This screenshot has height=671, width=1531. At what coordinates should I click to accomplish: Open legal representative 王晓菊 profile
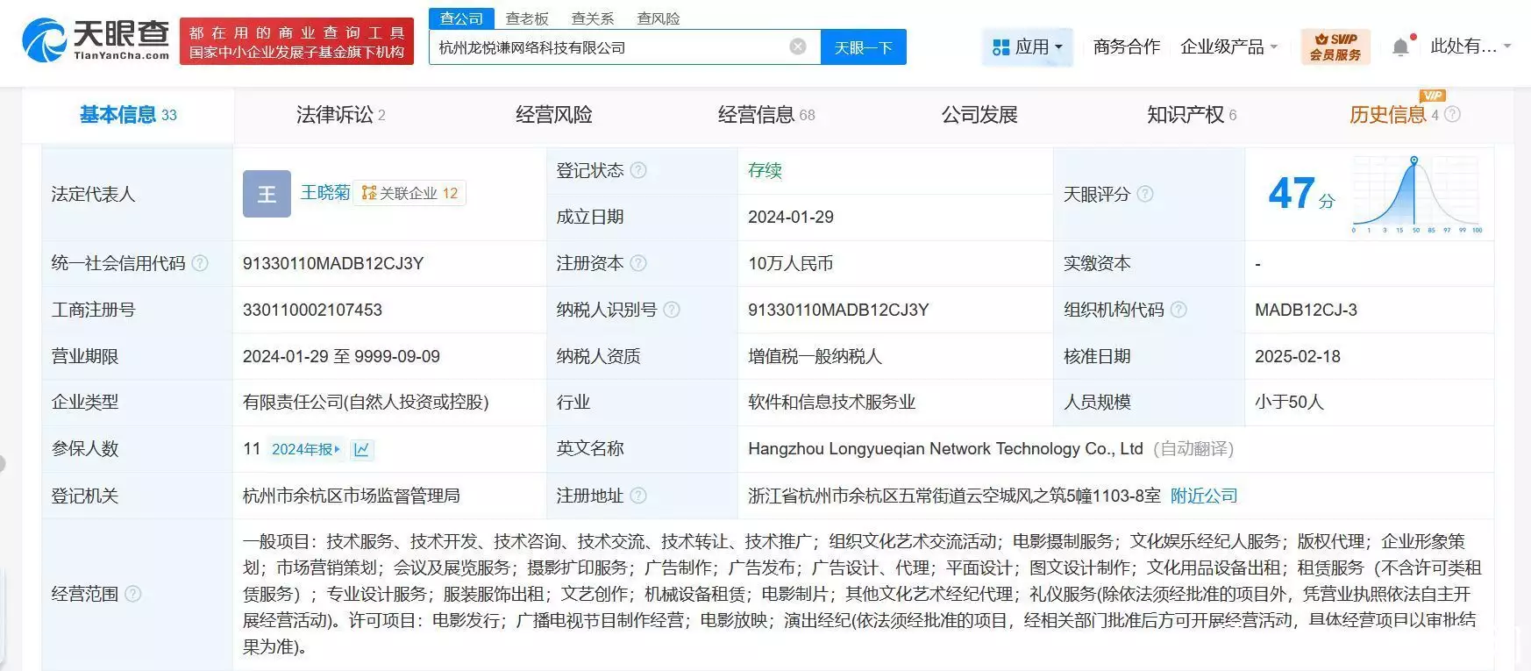coord(325,193)
